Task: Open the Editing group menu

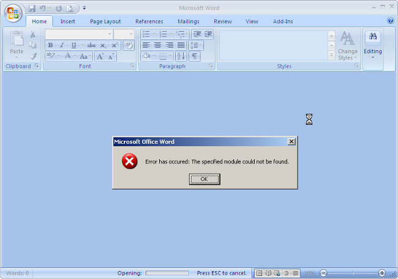Action: click(373, 45)
